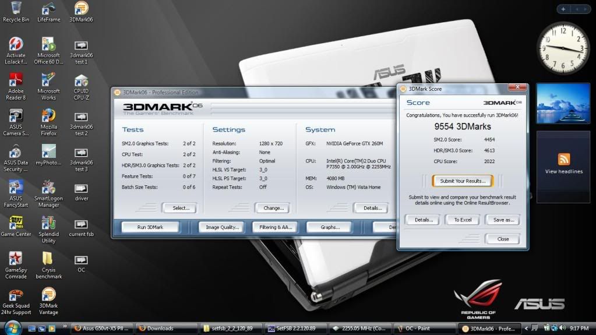Open the LifeFrame desktop shortcut
The image size is (596, 335).
[49, 12]
